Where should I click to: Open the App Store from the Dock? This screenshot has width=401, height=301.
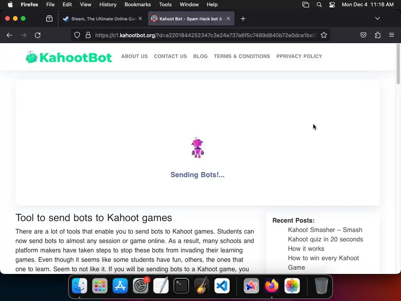point(120,286)
